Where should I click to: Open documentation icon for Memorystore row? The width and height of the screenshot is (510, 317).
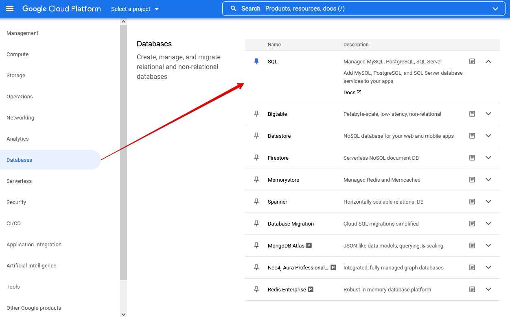[472, 180]
